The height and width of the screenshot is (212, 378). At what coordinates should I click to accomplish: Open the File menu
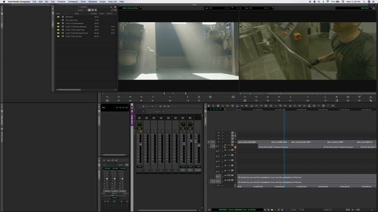pos(34,1)
